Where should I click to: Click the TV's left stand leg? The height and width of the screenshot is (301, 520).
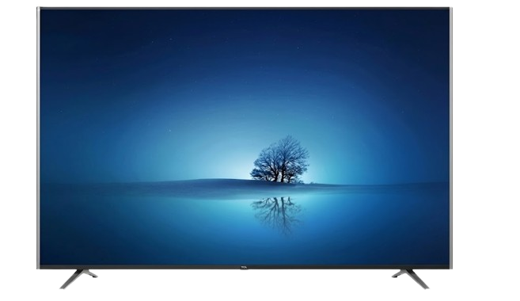coord(78,279)
